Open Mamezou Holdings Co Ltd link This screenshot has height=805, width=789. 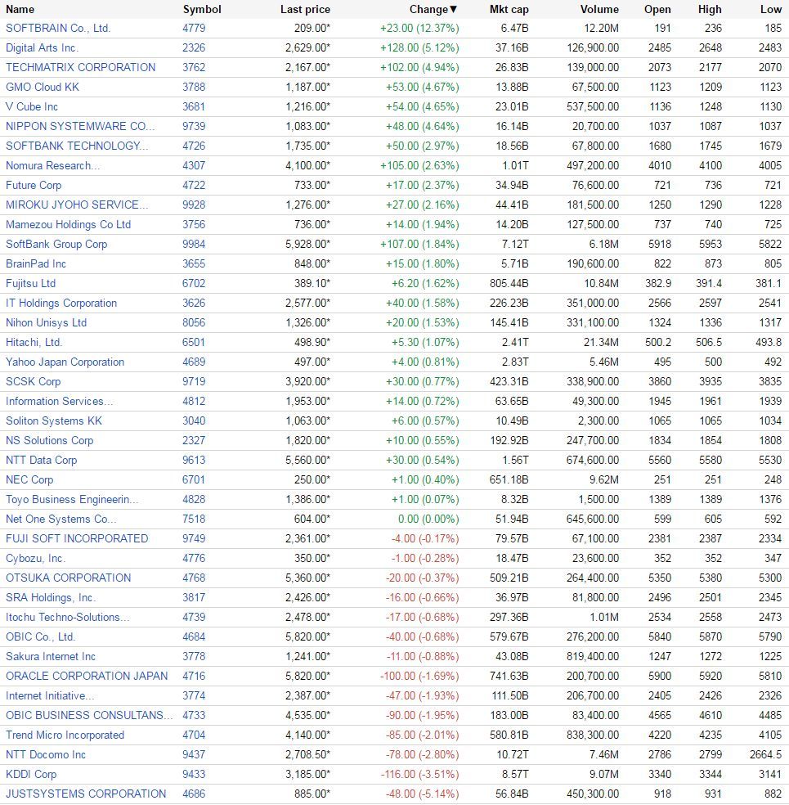[x=68, y=224]
